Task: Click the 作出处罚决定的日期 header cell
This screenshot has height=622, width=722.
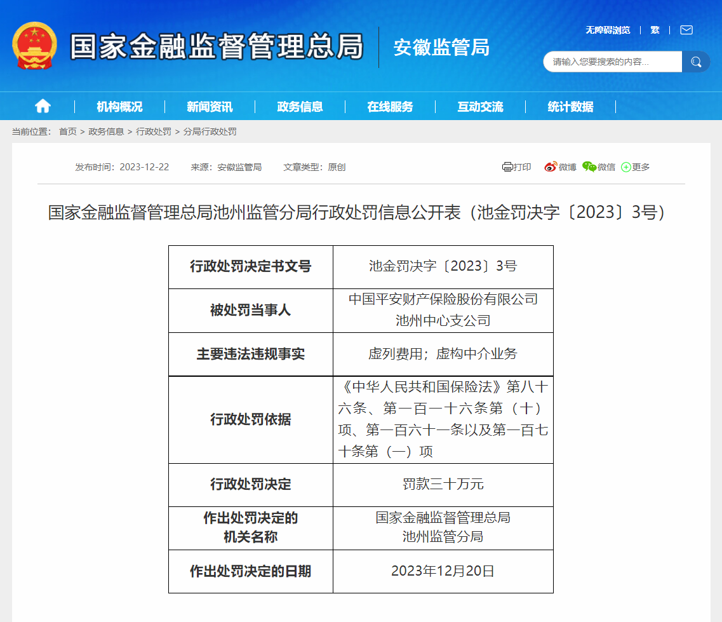Action: tap(251, 571)
